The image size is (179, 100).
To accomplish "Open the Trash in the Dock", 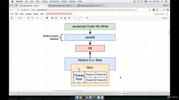I will [102, 97].
